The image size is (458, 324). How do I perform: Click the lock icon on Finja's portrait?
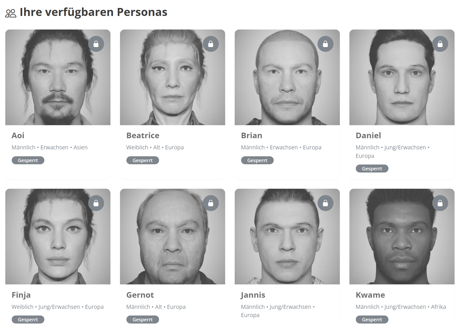[x=96, y=203]
